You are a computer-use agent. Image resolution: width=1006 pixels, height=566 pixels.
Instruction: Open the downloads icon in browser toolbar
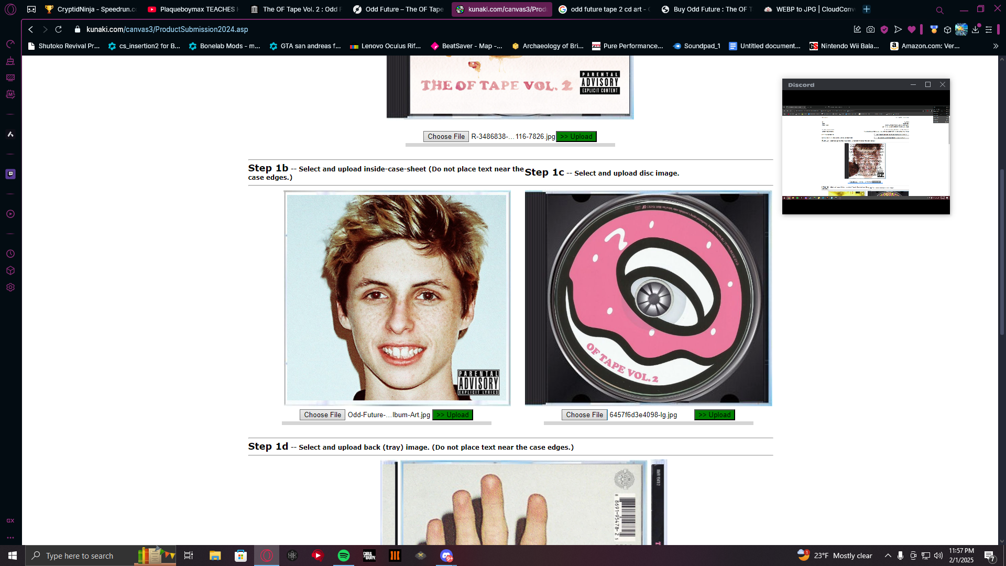coord(975,29)
